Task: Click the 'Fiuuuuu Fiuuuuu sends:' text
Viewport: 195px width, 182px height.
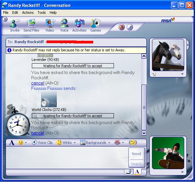Action: (x=54, y=88)
